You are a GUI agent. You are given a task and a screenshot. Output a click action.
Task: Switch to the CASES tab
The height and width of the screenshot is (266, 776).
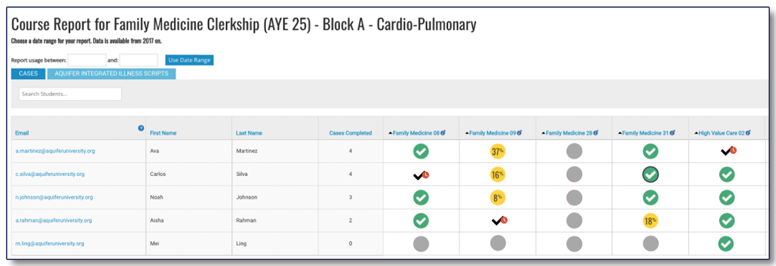(28, 74)
